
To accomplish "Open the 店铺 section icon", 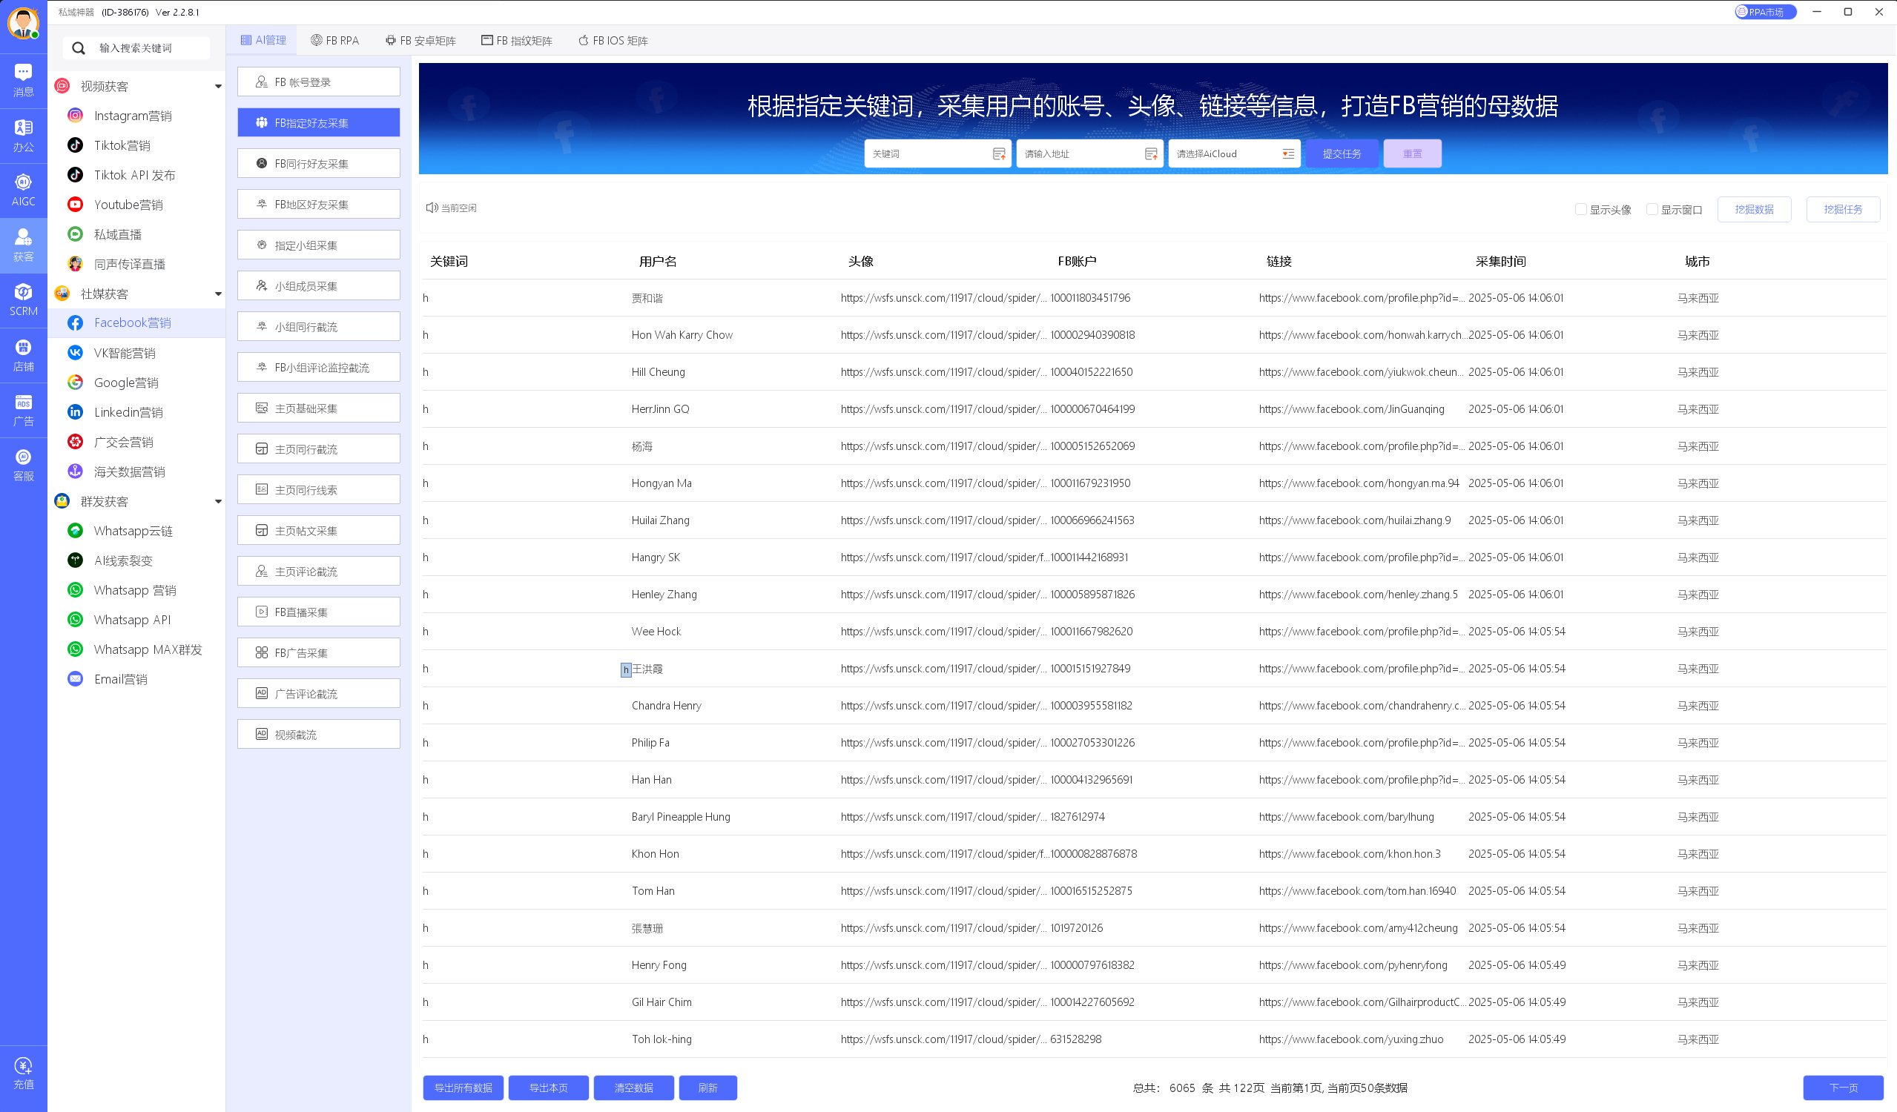I will [23, 354].
